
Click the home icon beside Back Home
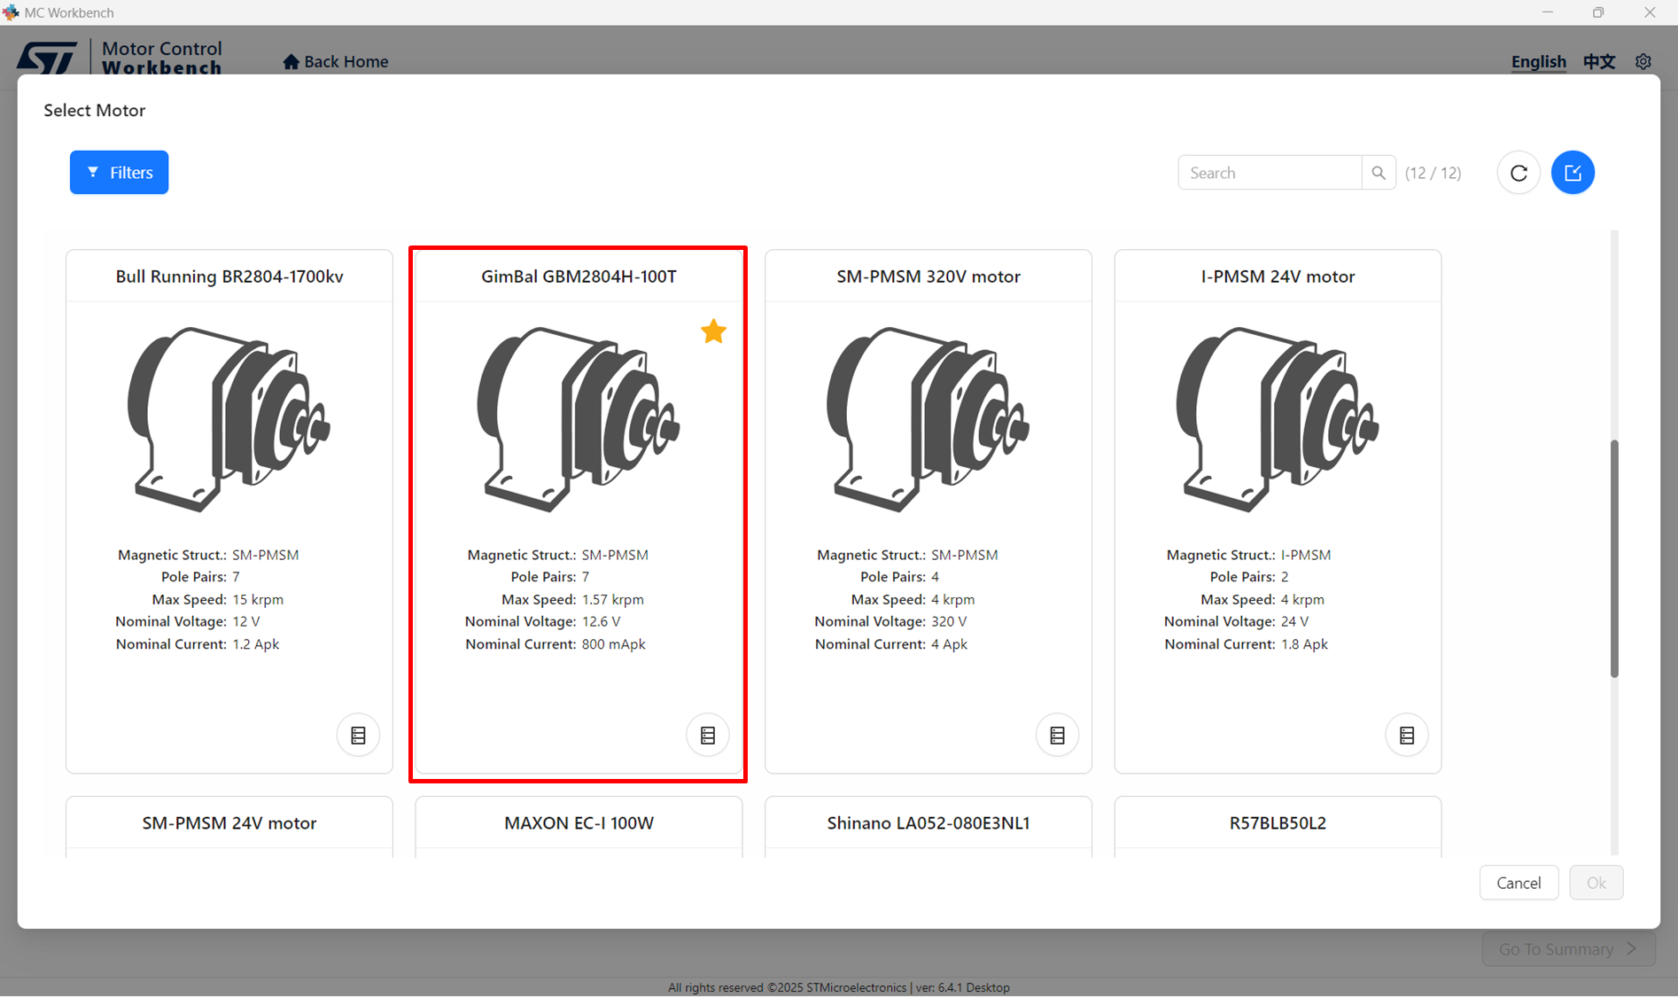(291, 61)
